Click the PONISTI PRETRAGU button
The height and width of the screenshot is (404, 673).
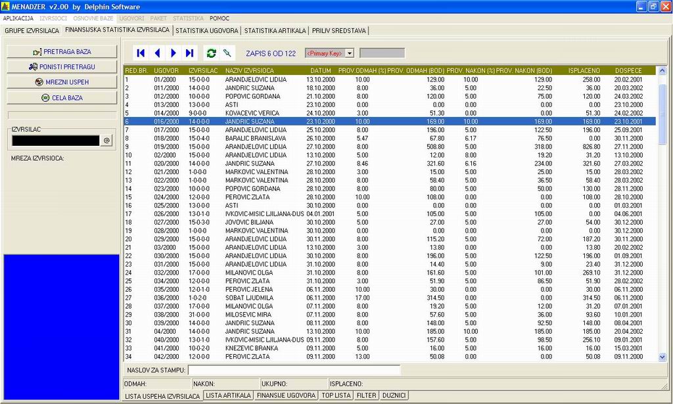(62, 67)
